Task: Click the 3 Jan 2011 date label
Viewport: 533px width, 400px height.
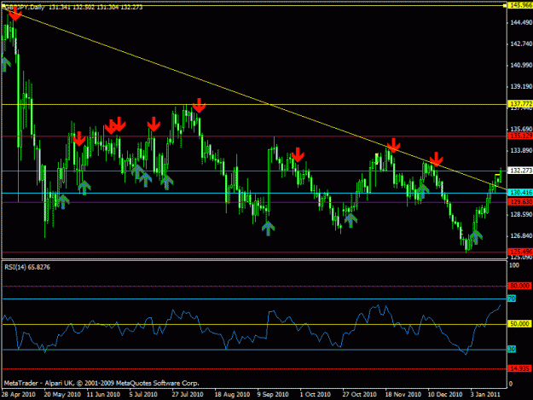Action: (485, 394)
